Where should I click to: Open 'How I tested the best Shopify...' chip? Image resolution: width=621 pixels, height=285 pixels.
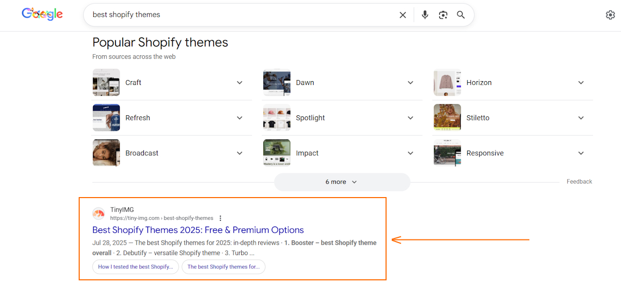pos(136,267)
